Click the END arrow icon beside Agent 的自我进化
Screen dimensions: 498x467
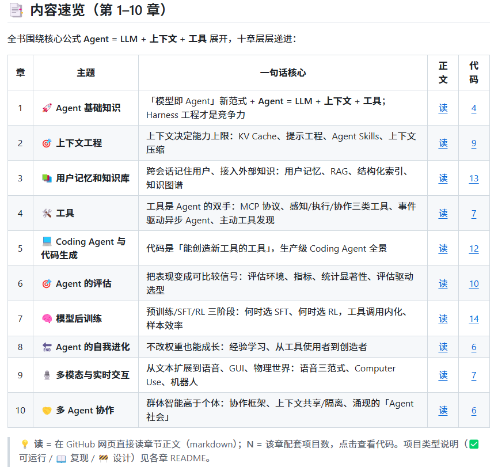coord(47,347)
